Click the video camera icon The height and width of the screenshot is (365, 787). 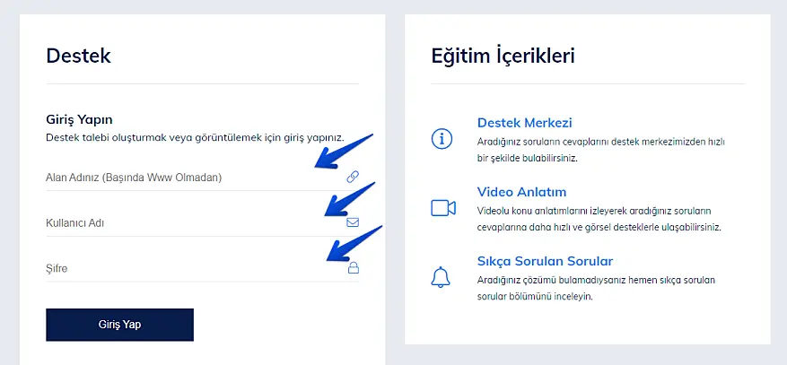pyautogui.click(x=443, y=208)
